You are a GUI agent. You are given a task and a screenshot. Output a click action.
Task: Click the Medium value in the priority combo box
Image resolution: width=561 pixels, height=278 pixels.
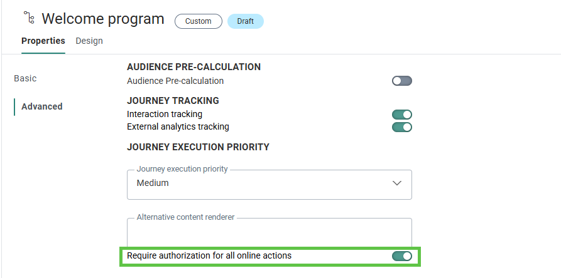point(153,183)
